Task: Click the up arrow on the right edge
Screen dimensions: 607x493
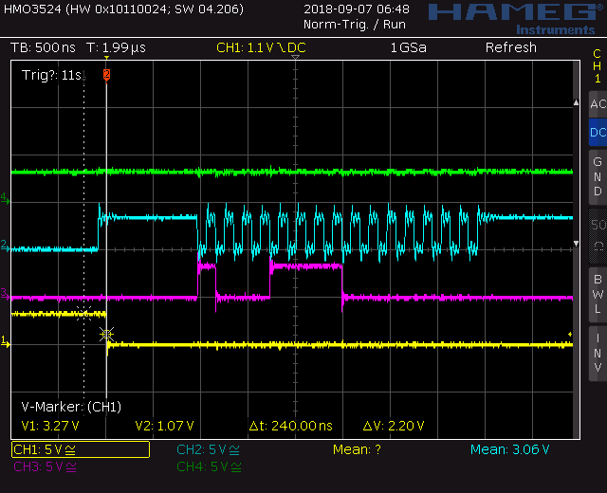Action: pyautogui.click(x=576, y=102)
